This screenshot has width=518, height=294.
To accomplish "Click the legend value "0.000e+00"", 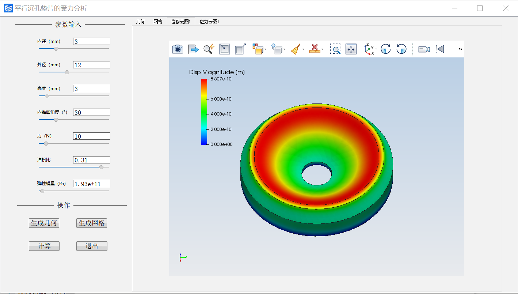I will [221, 144].
